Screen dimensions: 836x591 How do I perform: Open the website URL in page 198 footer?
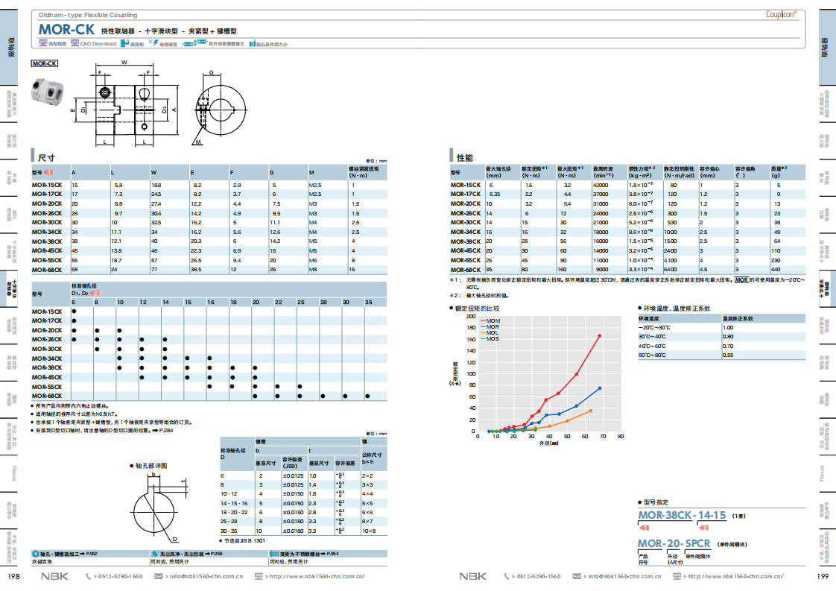point(317,576)
